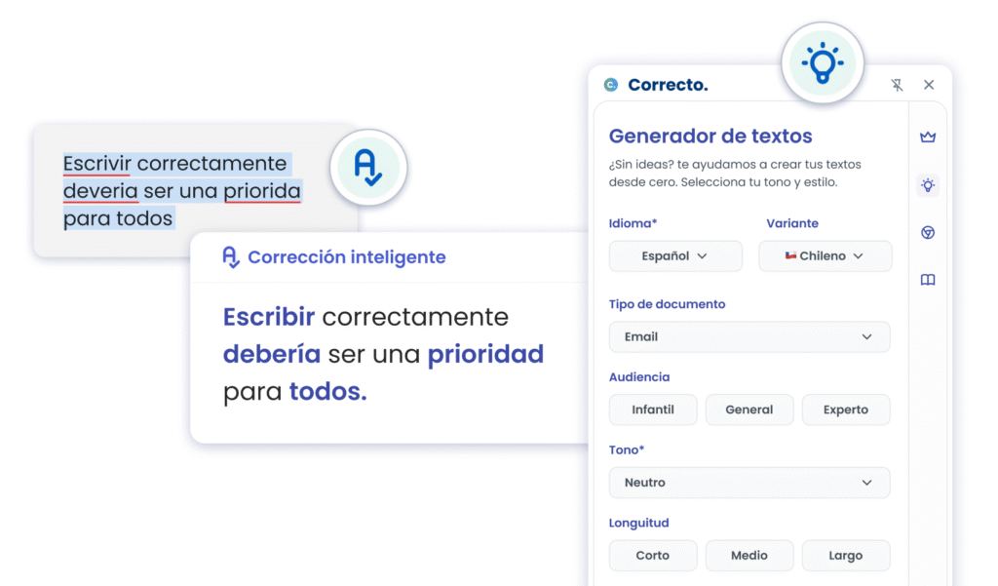
Task: Choose General audience option
Action: click(748, 410)
